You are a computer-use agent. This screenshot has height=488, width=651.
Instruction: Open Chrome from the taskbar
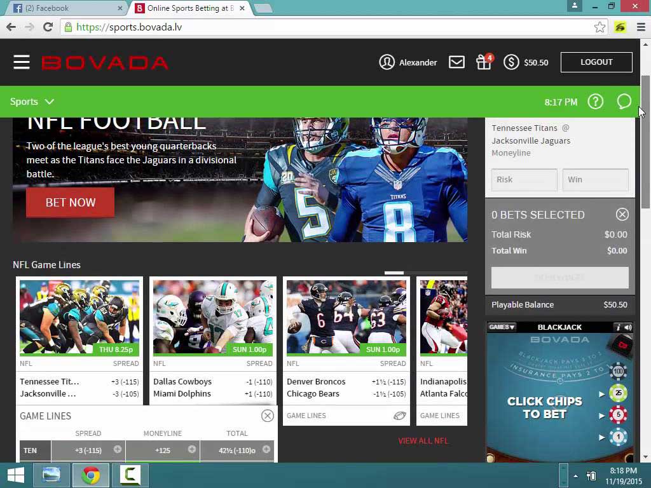(x=90, y=475)
